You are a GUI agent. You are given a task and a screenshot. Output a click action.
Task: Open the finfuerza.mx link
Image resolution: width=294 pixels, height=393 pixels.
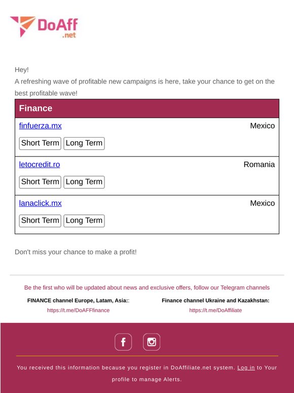(x=40, y=125)
